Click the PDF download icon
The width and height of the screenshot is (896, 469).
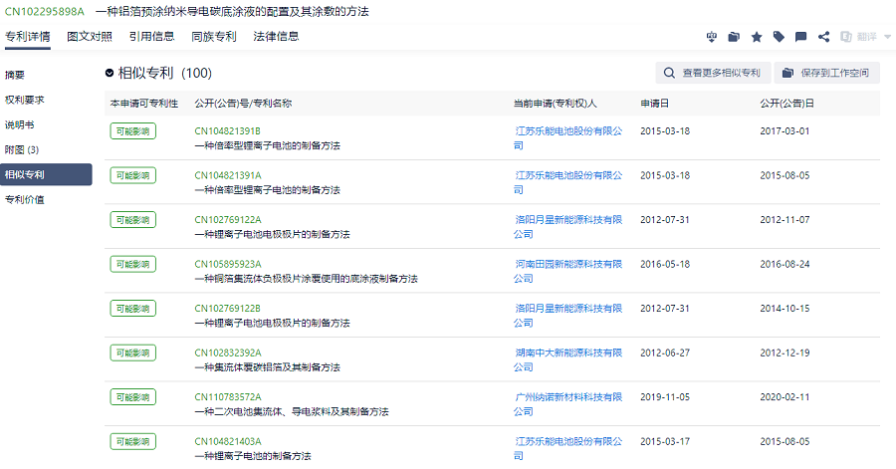(x=711, y=37)
